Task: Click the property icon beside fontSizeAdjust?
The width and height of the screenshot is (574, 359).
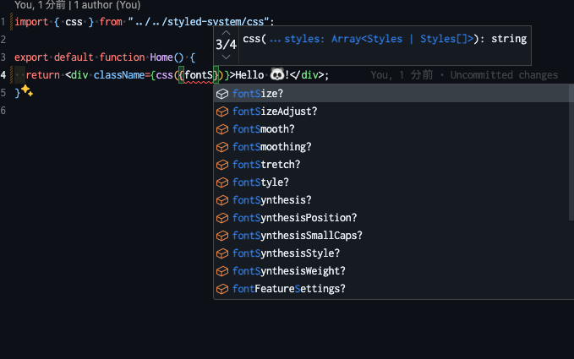Action: 222,112
